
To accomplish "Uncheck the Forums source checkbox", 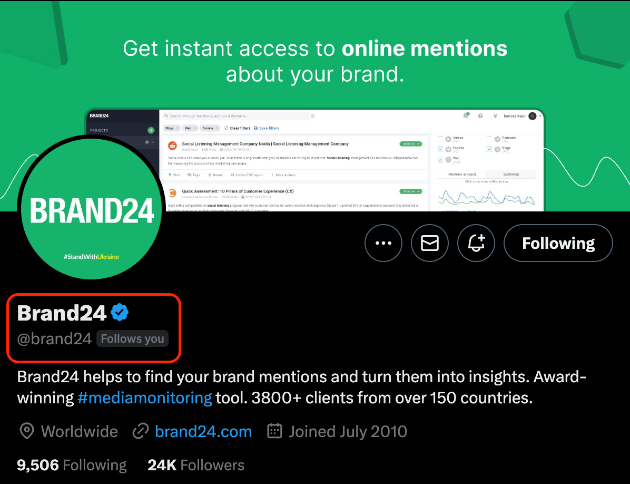I will (440, 149).
